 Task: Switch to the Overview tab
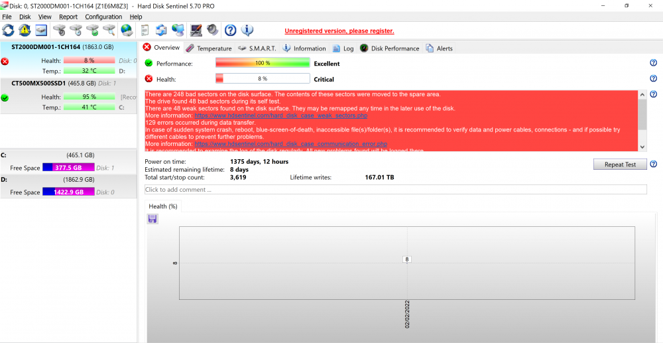162,48
